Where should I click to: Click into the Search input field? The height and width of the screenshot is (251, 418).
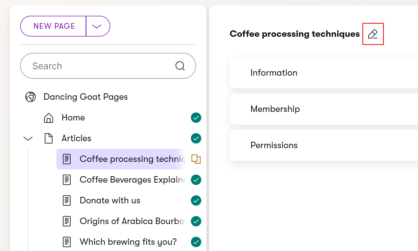(x=98, y=66)
